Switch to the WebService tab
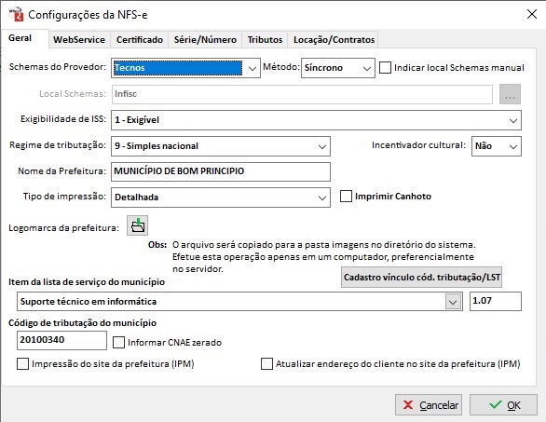 [x=79, y=40]
